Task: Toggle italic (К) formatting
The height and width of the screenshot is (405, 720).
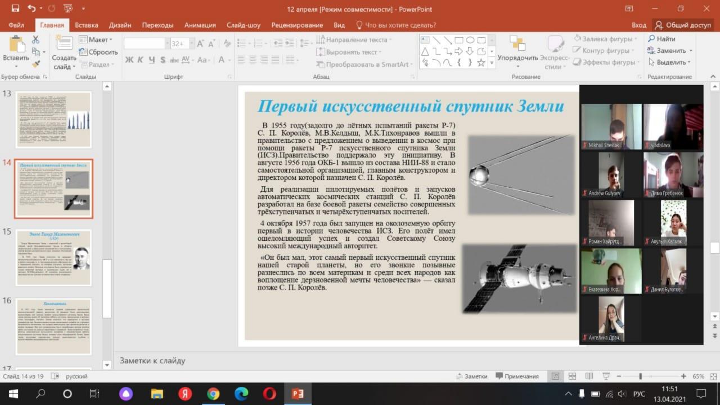Action: click(x=140, y=60)
